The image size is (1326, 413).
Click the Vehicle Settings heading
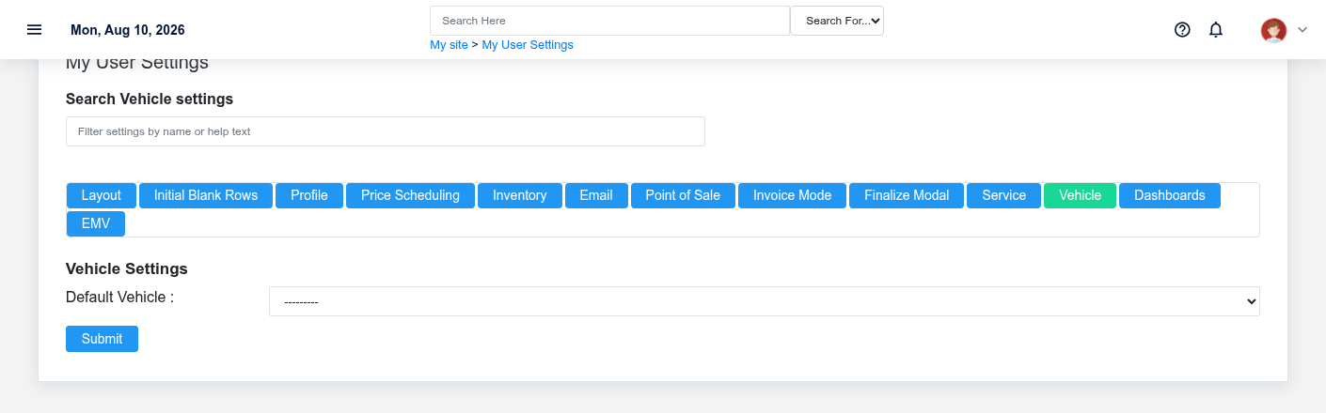[127, 268]
